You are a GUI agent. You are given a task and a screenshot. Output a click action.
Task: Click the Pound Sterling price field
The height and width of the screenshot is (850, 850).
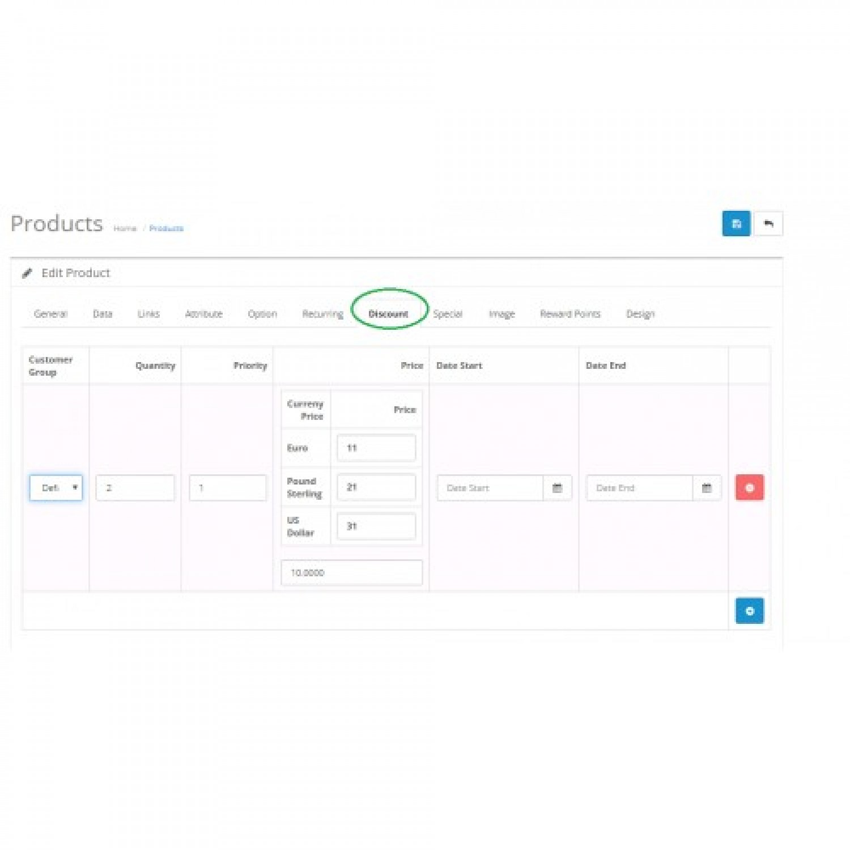pyautogui.click(x=376, y=487)
